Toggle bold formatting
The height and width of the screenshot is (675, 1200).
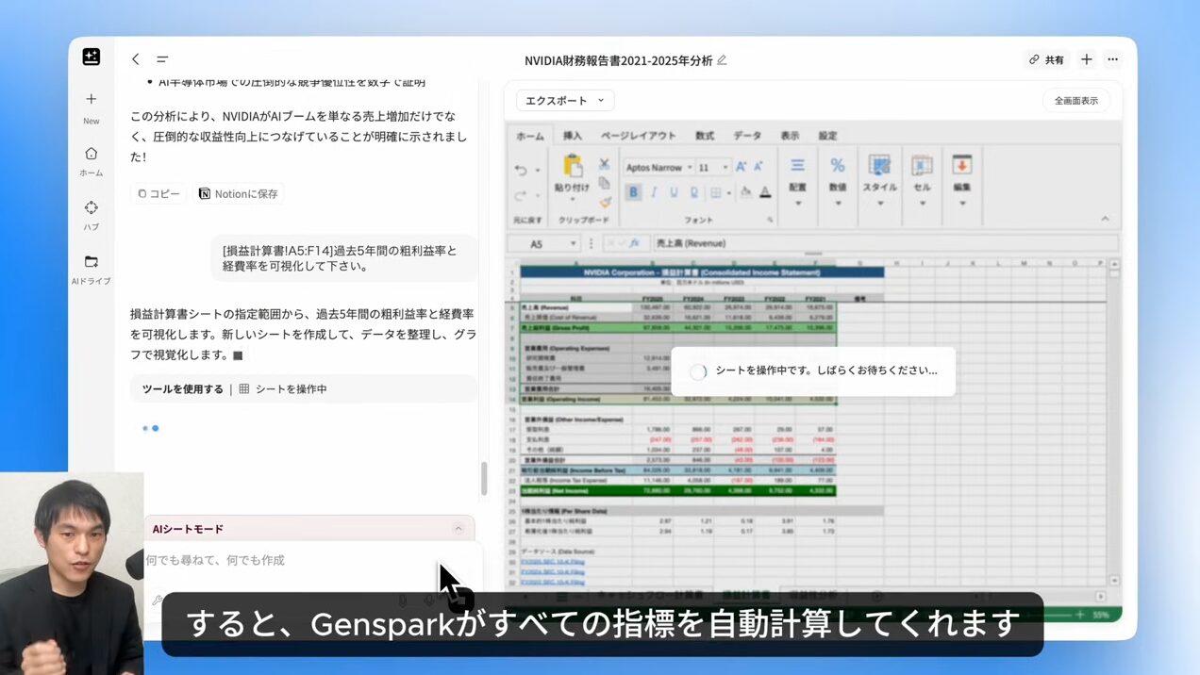(x=633, y=192)
